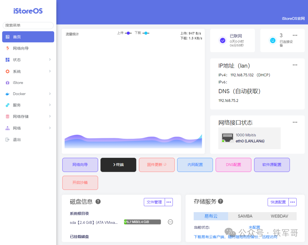Click into the 搜索菜单 search field
Image resolution: width=308 pixels, height=245 pixels.
28,25
